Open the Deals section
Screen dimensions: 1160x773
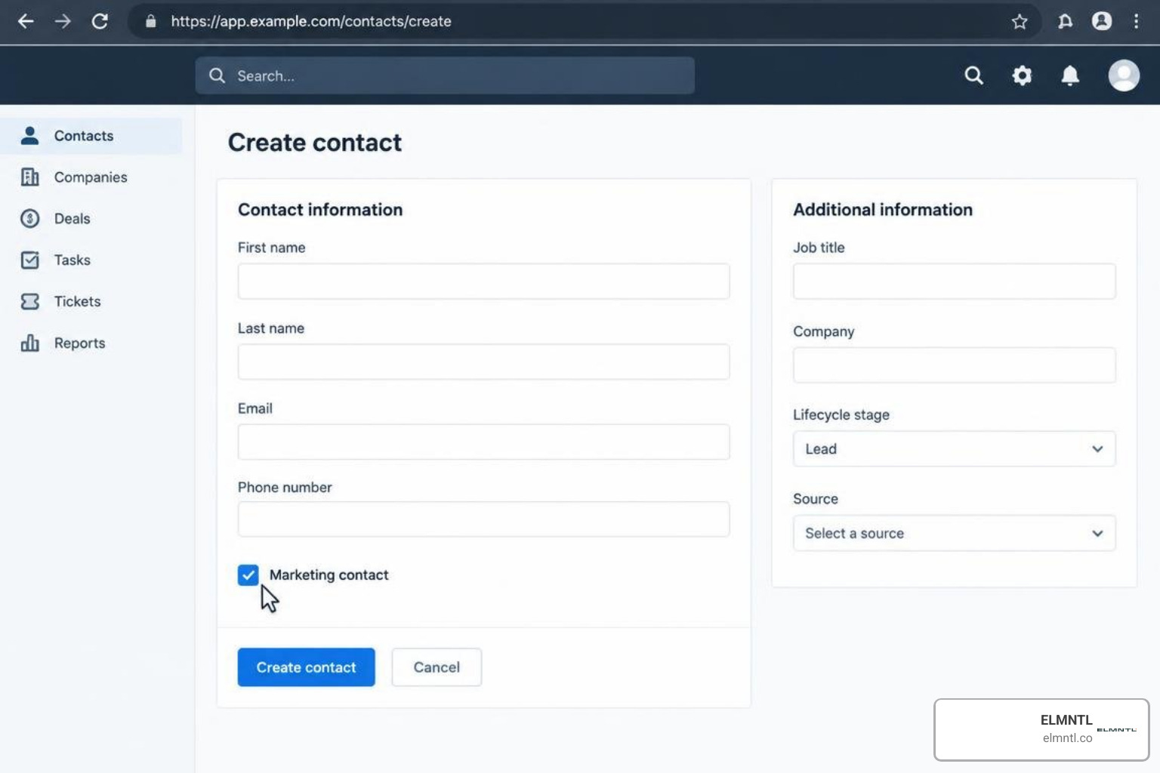pos(91,218)
